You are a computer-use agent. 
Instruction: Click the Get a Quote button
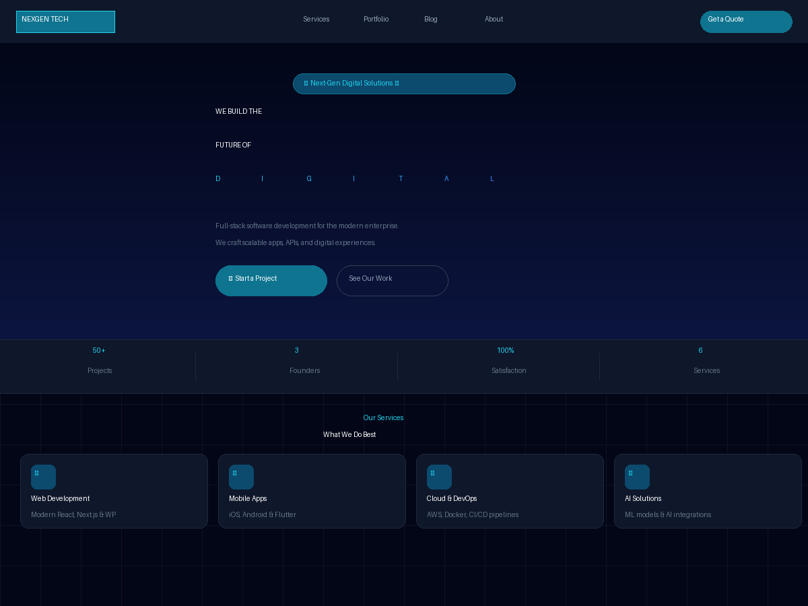point(746,22)
